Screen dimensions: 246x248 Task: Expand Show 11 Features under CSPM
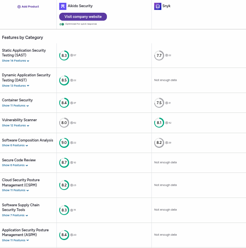point(15,190)
